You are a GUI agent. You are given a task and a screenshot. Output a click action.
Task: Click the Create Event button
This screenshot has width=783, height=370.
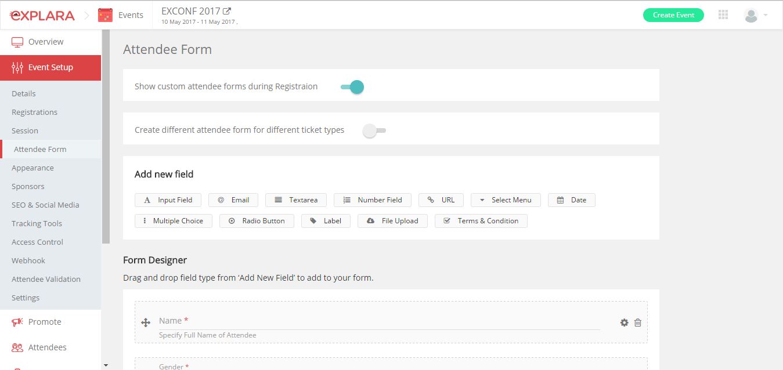click(x=673, y=15)
